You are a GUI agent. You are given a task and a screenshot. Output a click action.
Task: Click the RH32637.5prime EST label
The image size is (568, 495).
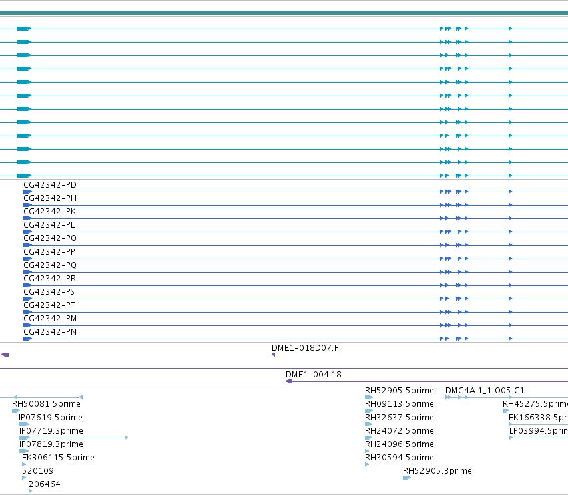pos(399,418)
